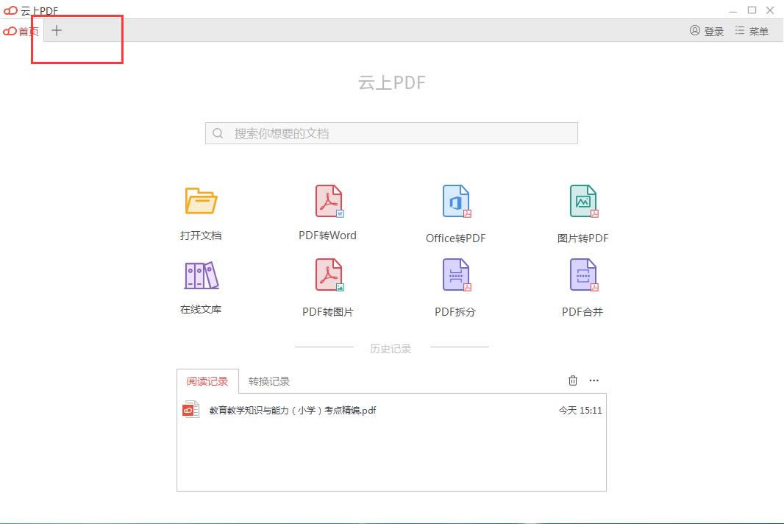The image size is (784, 524).
Task: Click trash icon to clear history
Action: coord(573,380)
